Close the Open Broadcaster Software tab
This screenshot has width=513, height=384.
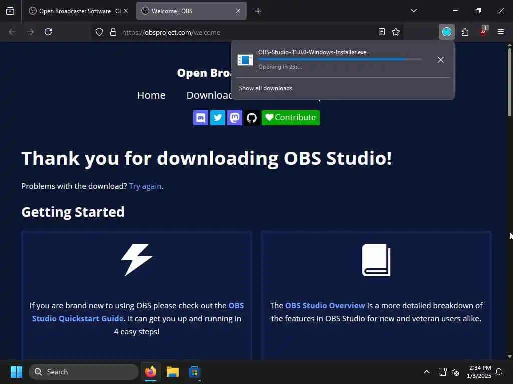[x=126, y=11]
